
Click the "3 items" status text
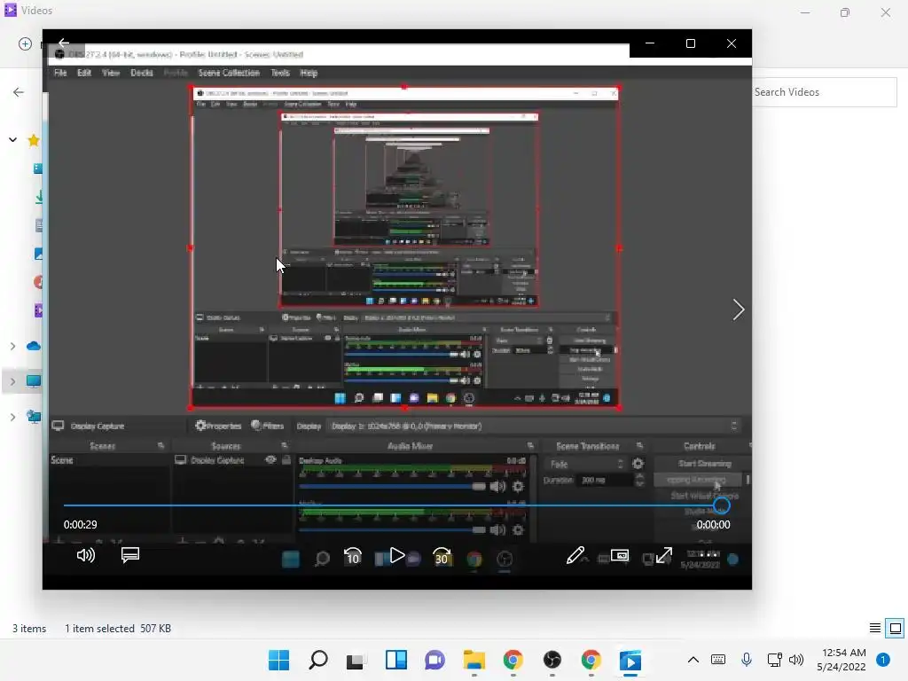point(29,629)
